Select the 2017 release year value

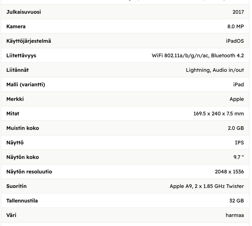click(238, 12)
